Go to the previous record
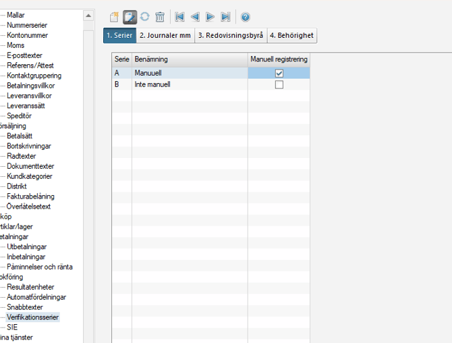This screenshot has height=343, width=452. [195, 17]
